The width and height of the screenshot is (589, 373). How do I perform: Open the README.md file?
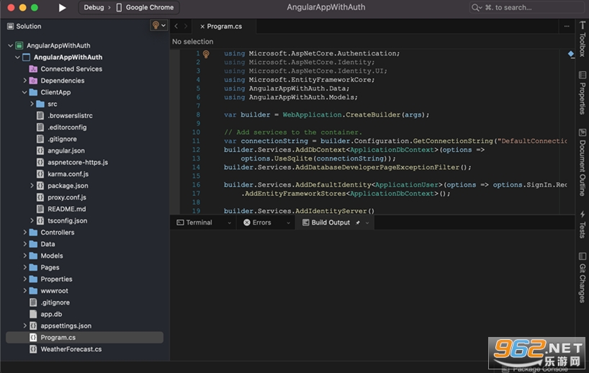[66, 209]
